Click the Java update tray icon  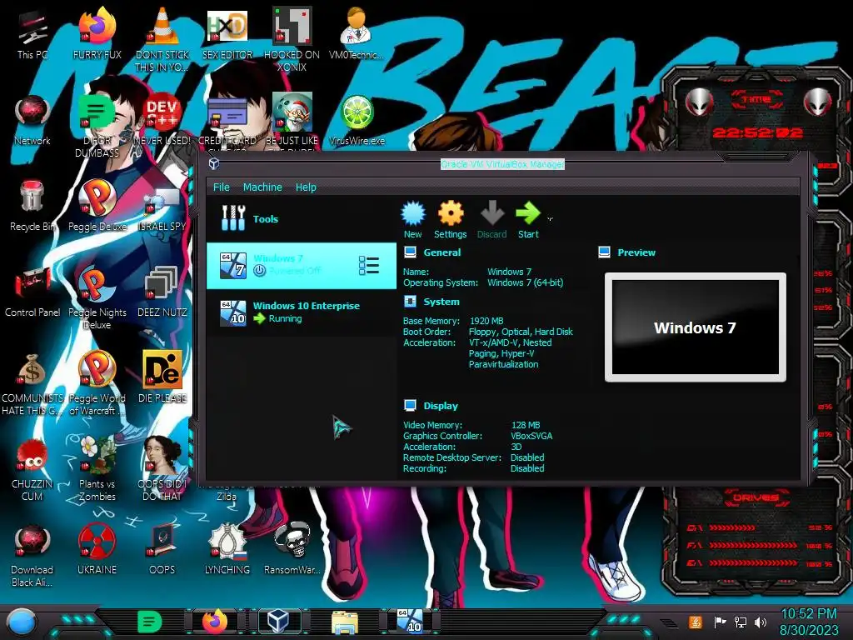coord(695,622)
